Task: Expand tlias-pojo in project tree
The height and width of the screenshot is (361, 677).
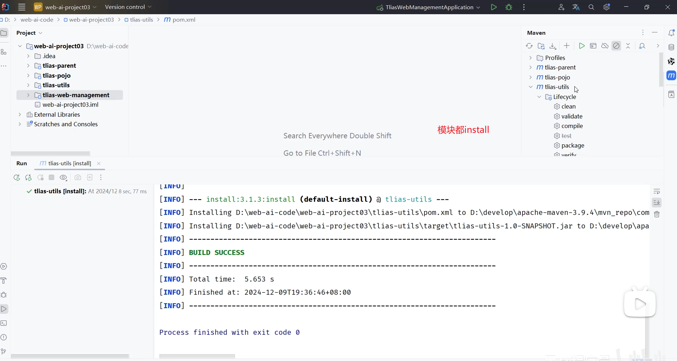Action: click(28, 76)
